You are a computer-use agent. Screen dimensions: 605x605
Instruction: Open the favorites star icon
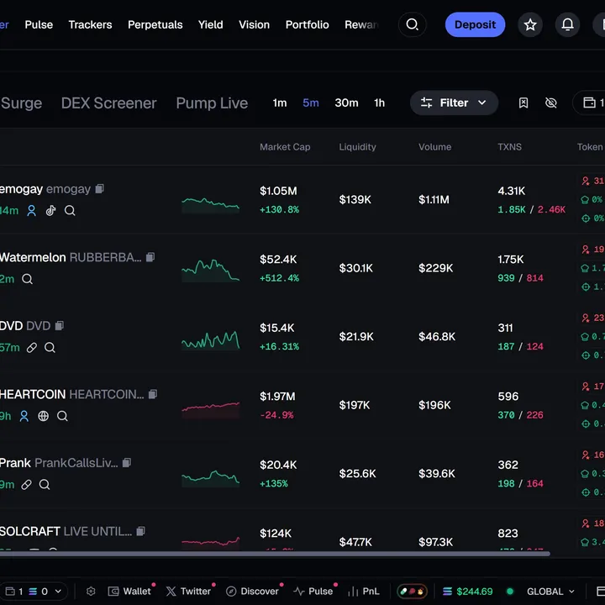click(530, 25)
